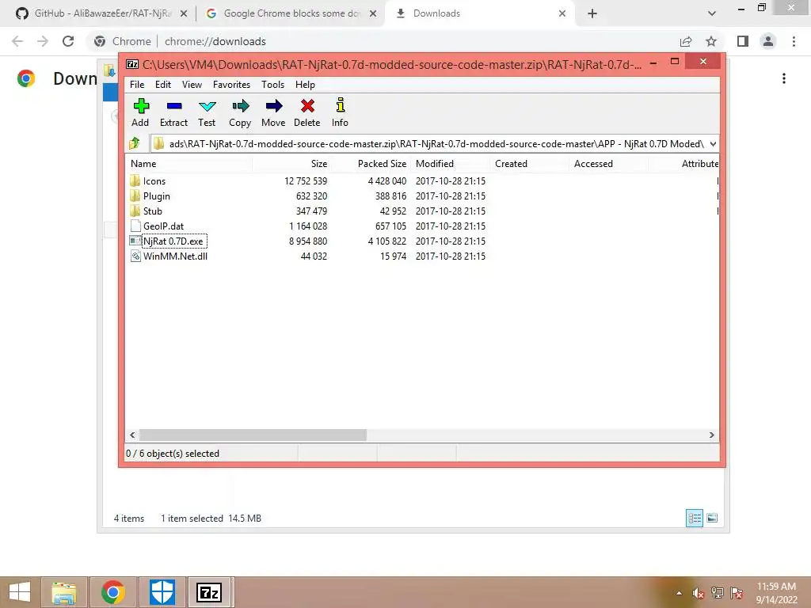Close GitHub RAT-NjRat tab
811x608 pixels.
[184, 14]
